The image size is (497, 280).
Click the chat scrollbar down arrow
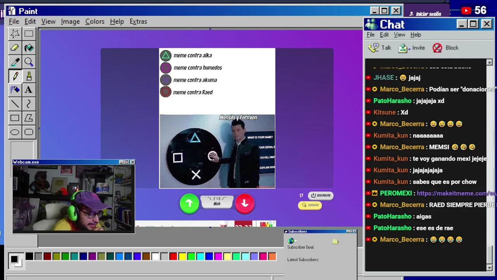coord(489,268)
